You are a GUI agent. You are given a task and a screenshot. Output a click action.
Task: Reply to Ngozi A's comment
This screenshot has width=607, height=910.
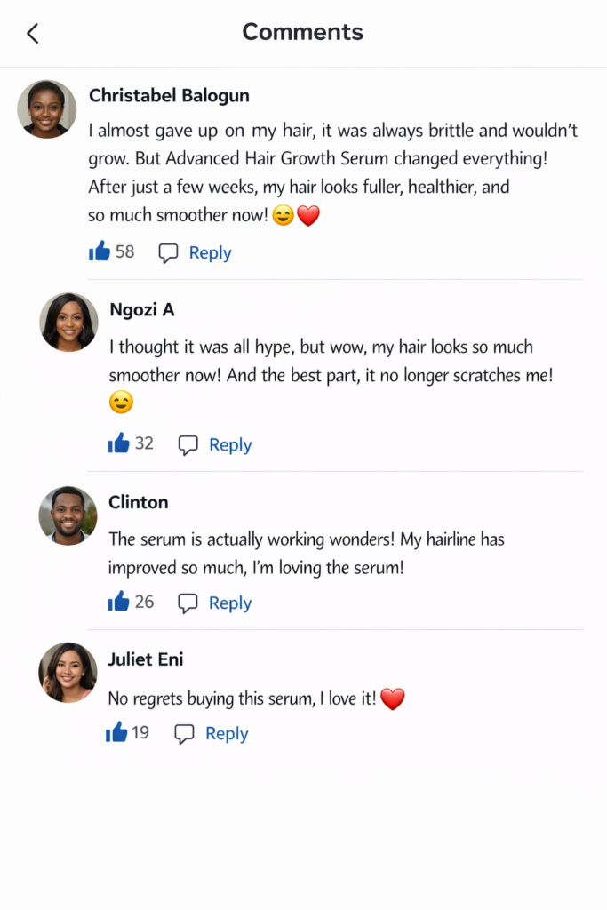pos(230,445)
